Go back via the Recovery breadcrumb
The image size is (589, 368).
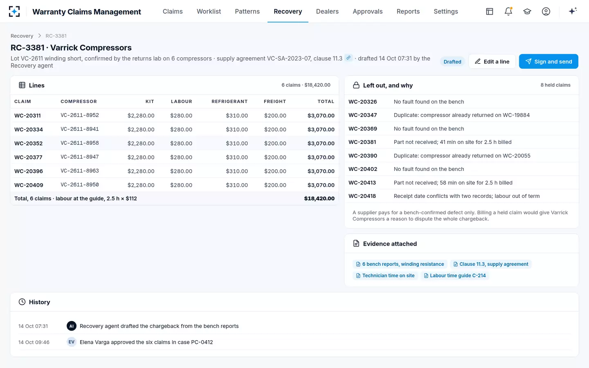pos(22,36)
